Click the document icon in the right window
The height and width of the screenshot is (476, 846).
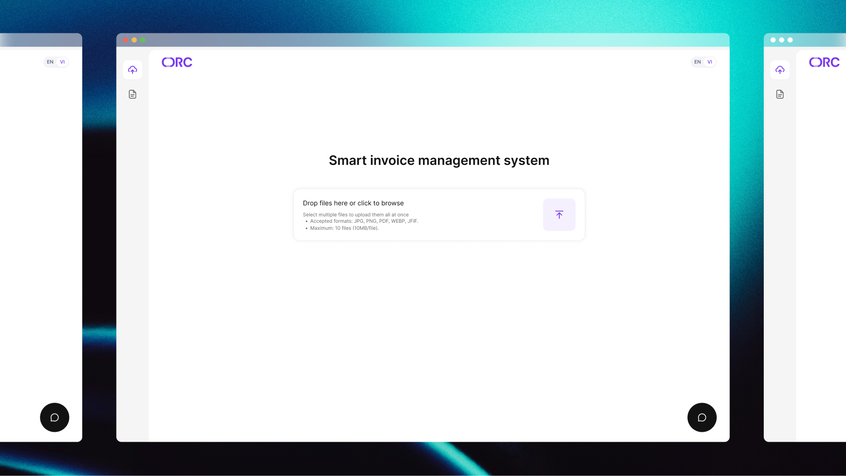coord(780,94)
